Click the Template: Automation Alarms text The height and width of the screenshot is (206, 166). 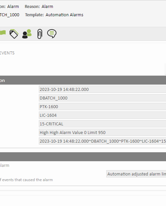pyautogui.click(x=54, y=15)
